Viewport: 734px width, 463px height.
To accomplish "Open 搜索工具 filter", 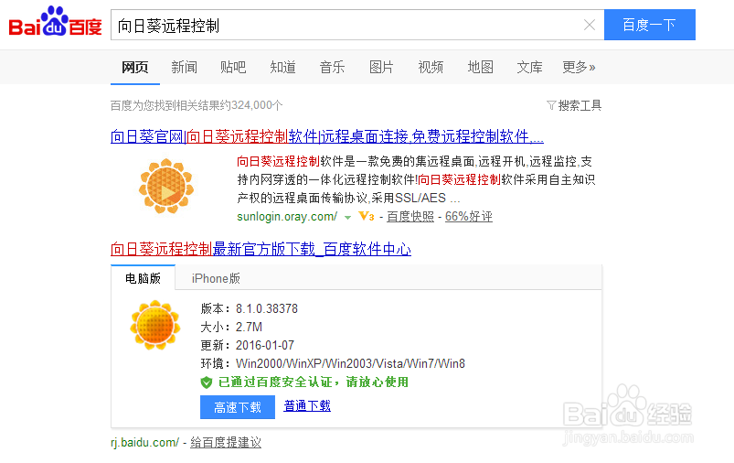I will tap(574, 105).
